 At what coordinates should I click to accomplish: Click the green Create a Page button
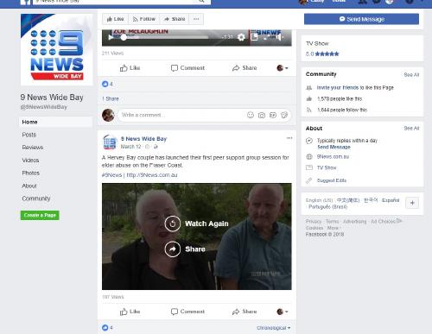coord(40,215)
